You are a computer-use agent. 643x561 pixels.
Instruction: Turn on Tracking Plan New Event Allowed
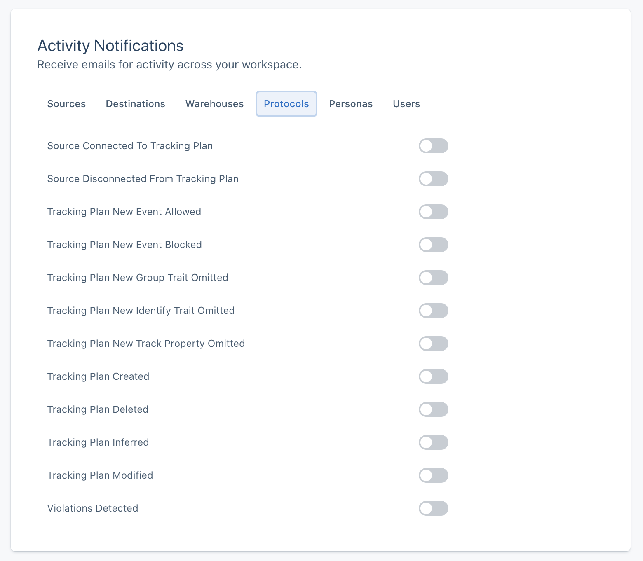[433, 212]
